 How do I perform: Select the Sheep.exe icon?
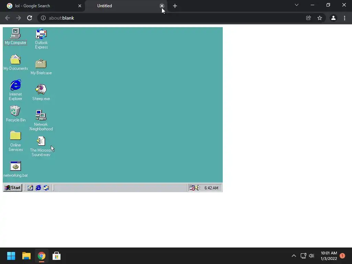[41, 92]
